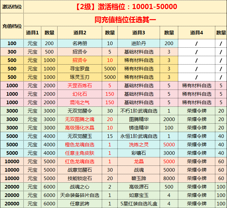Select the red 洗炼之灵 cell
Screen dimensions: 227x208
pos(139,145)
